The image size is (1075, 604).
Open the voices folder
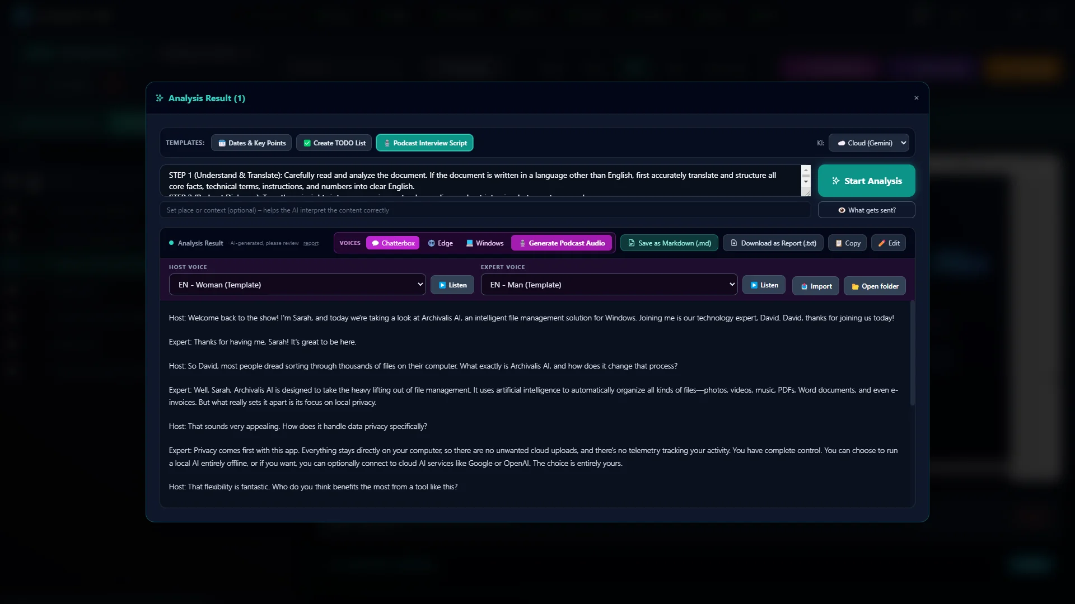coord(875,286)
